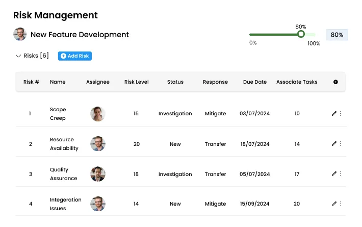Open kebab menu for Quality Assurance row
Image resolution: width=362 pixels, height=227 pixels.
point(341,174)
